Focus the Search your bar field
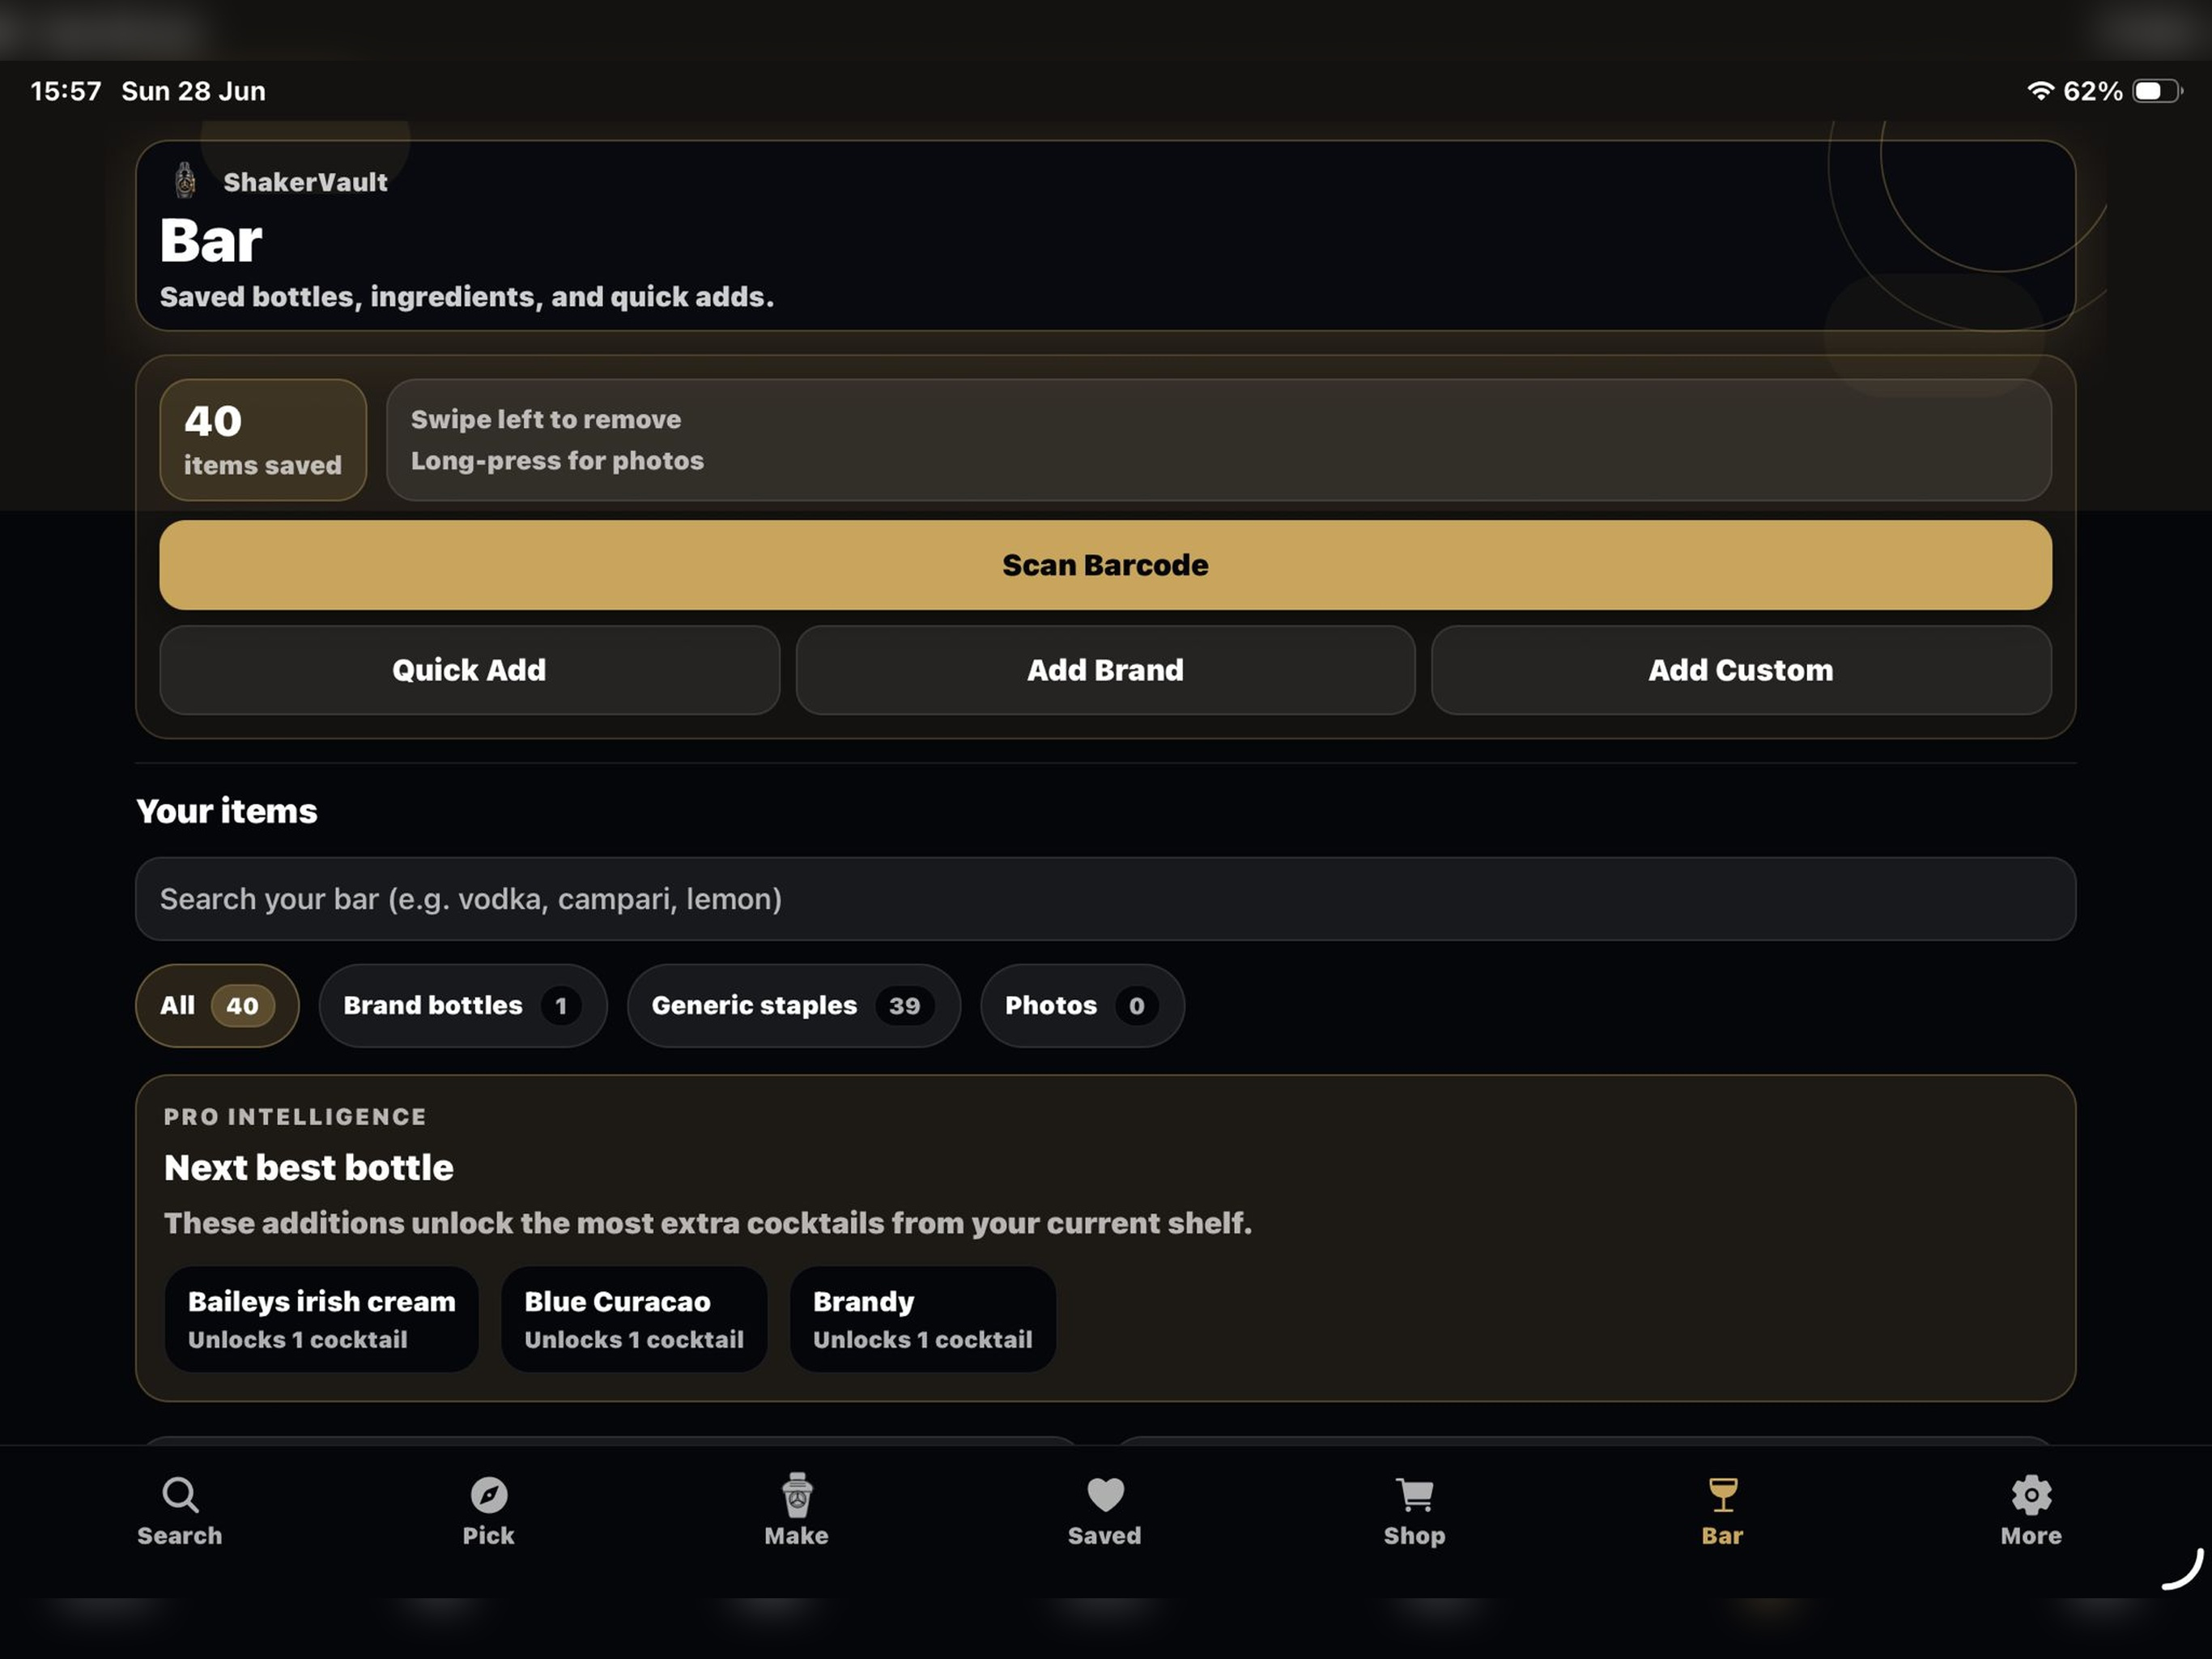2212x1659 pixels. (1105, 898)
